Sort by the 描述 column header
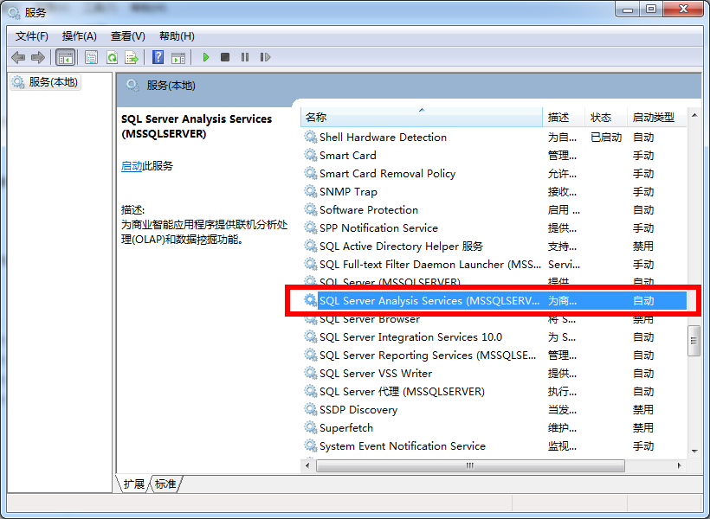This screenshot has height=519, width=710. pos(564,117)
